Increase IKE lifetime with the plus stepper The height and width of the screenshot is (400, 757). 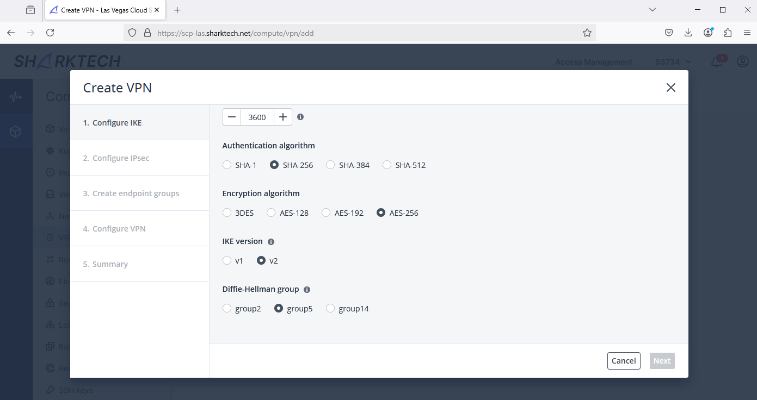282,116
